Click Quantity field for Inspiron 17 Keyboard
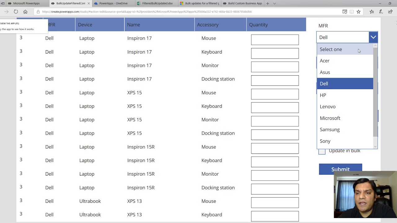Viewport: 397px width, 223px height. 275,53
